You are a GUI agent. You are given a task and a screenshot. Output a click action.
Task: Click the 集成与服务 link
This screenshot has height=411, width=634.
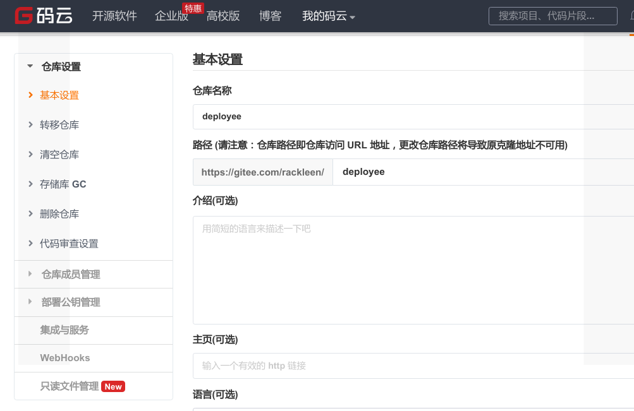pos(64,330)
